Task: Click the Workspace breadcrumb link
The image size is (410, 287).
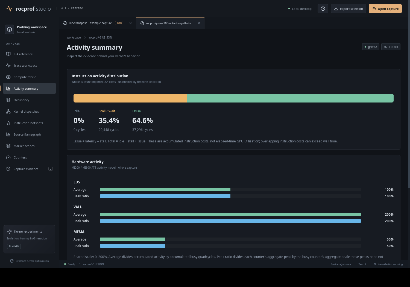Action: pos(74,37)
